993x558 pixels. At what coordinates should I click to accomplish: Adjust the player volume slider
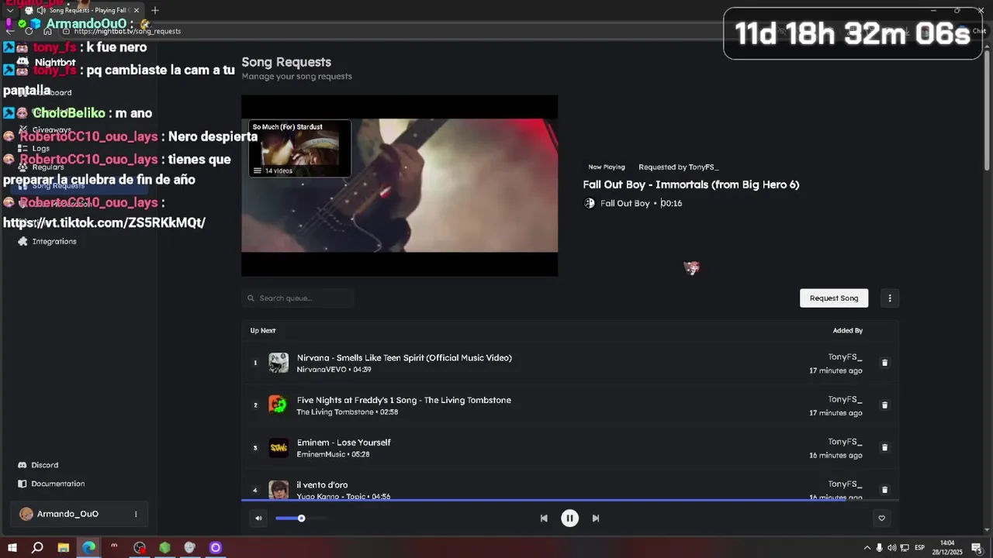coord(301,518)
